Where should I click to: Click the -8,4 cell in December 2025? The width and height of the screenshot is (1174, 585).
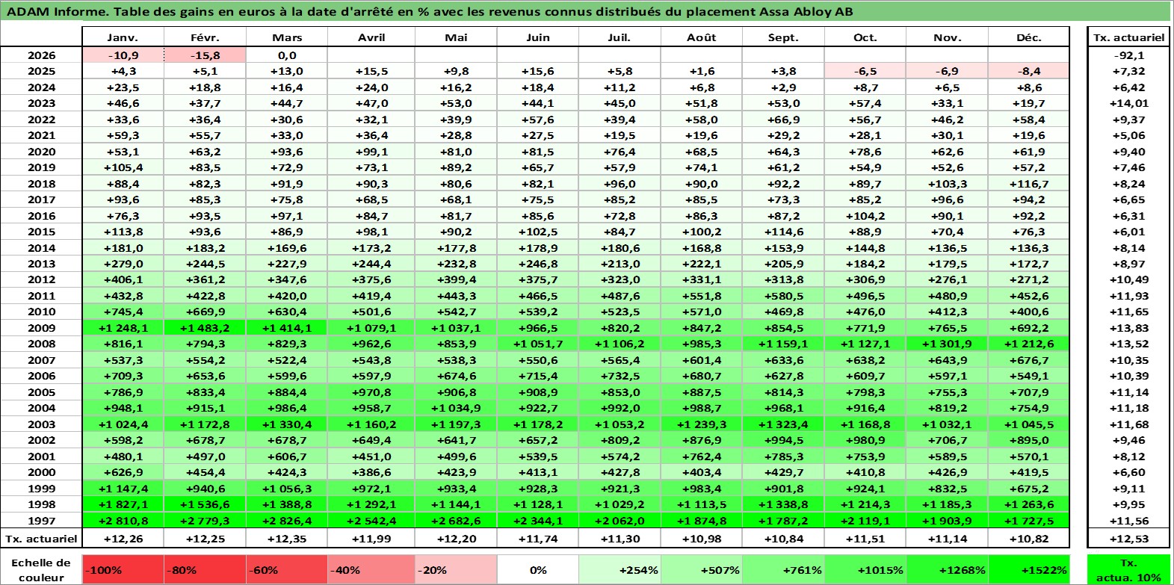(x=1028, y=71)
